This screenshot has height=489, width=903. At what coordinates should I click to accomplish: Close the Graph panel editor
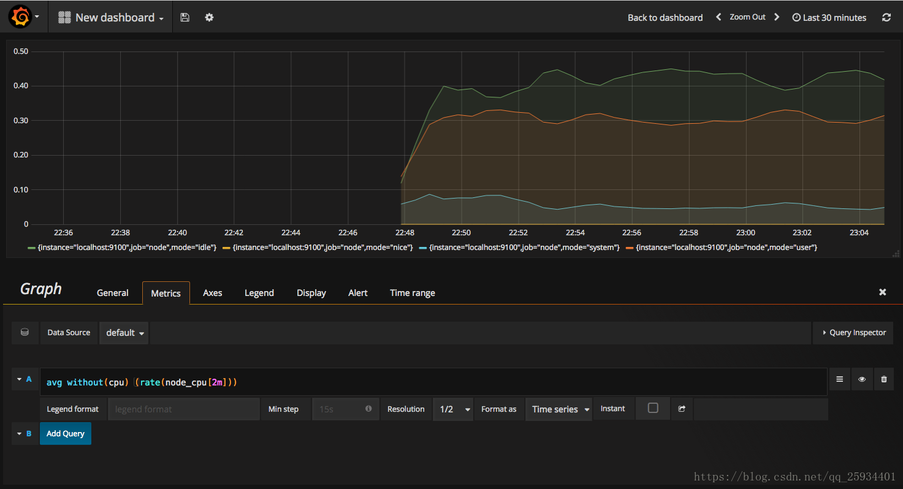pyautogui.click(x=883, y=292)
